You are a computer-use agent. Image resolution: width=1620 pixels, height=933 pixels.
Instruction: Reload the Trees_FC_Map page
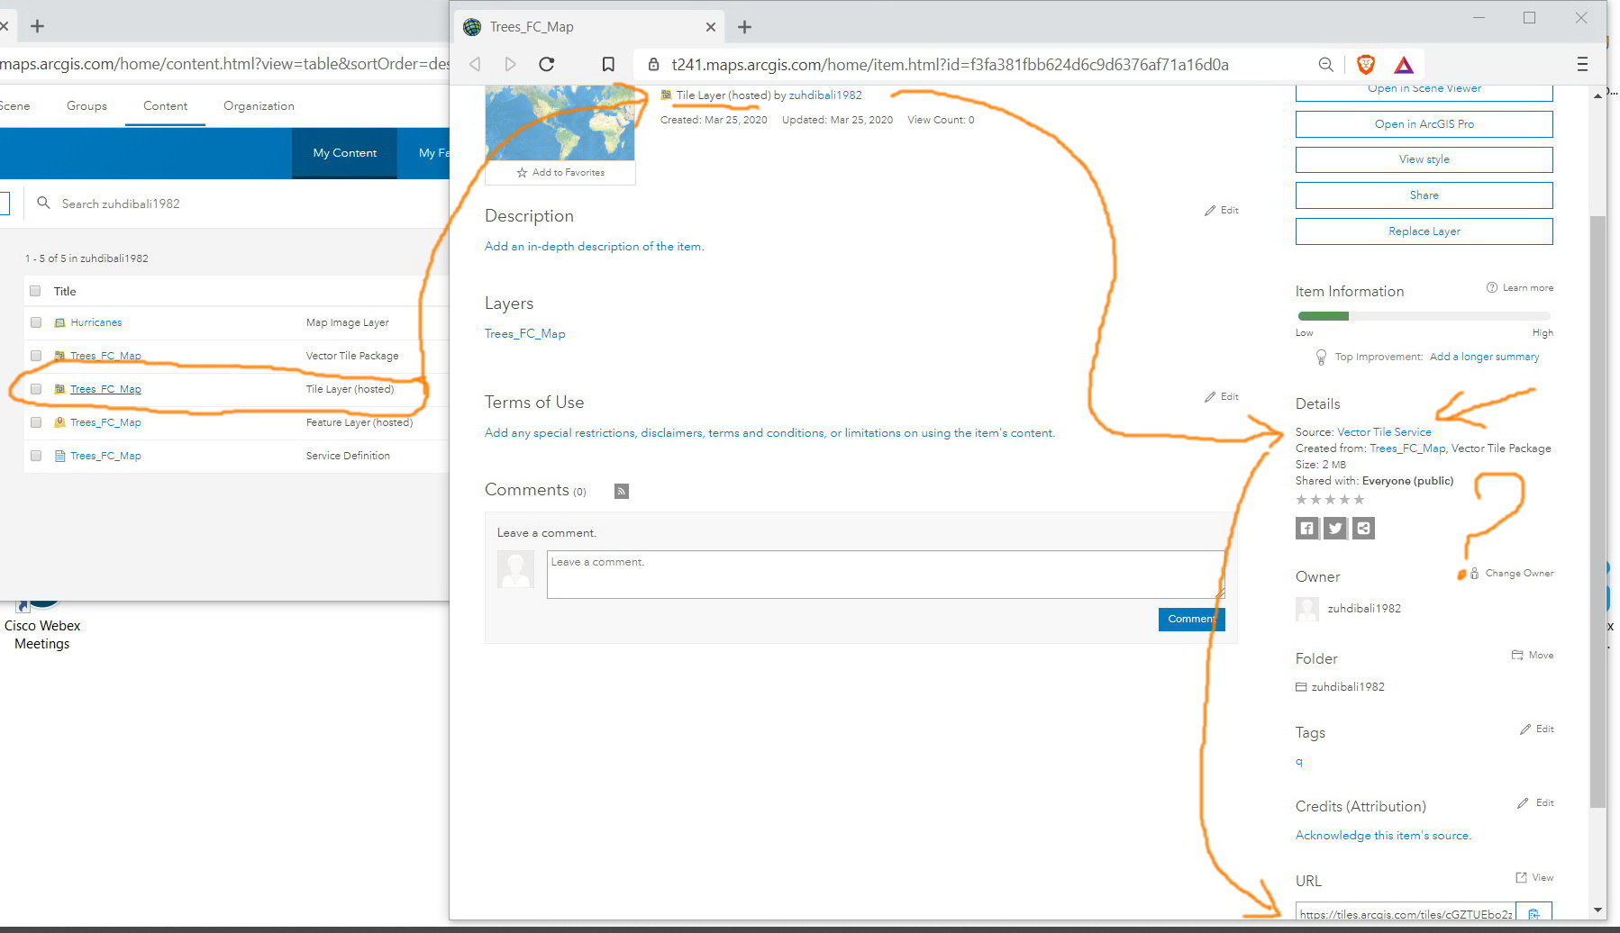546,64
